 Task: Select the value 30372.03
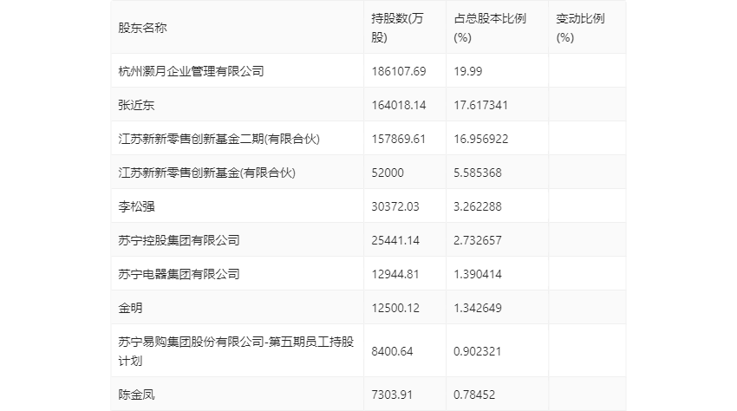point(395,206)
